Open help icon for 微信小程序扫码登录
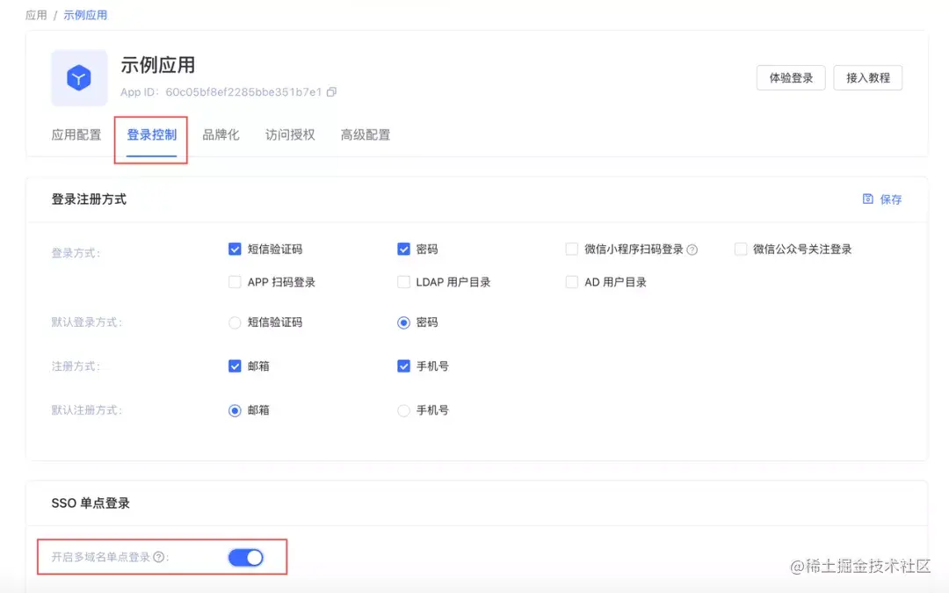Screen dimensions: 949x593 692,249
